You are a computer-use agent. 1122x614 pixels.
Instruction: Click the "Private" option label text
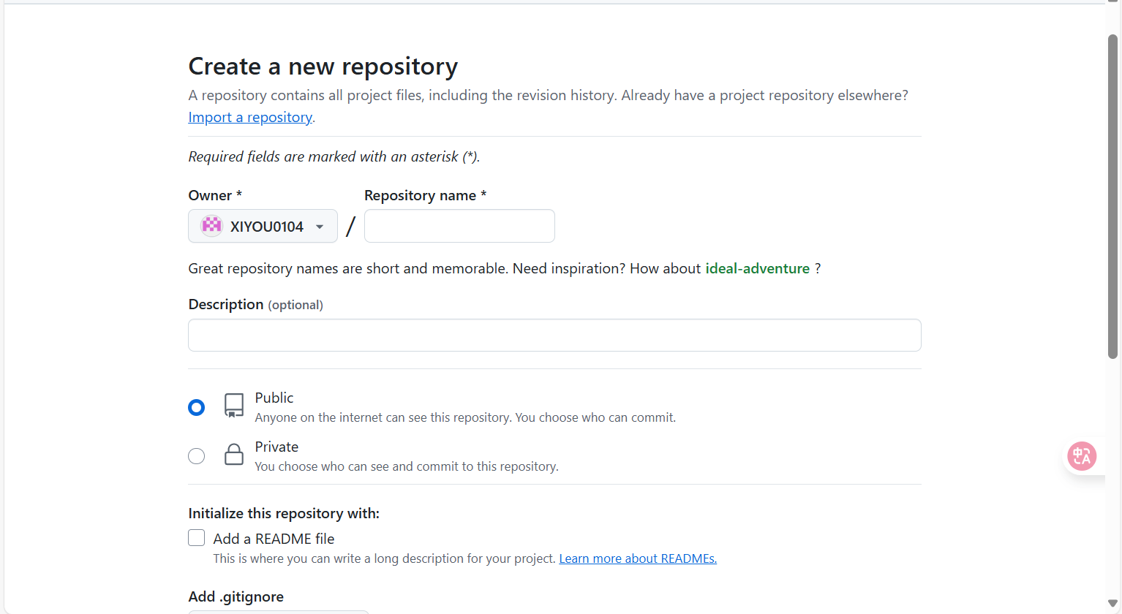[x=276, y=447]
